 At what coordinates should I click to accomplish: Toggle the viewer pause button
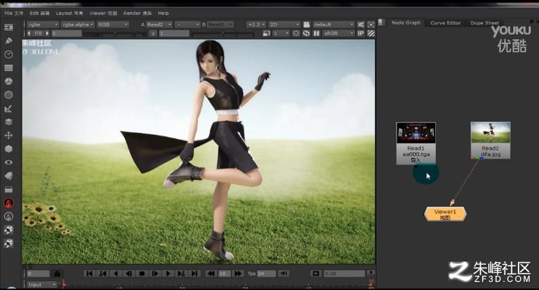[x=317, y=33]
